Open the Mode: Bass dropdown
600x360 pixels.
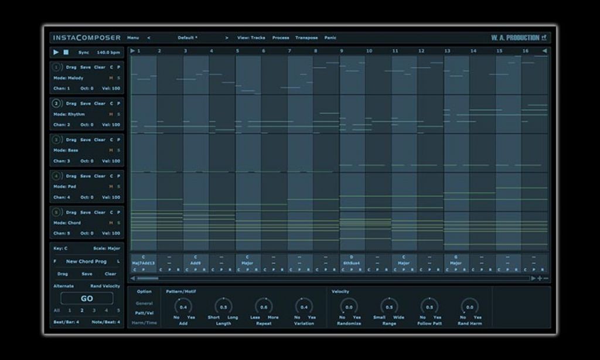point(66,151)
